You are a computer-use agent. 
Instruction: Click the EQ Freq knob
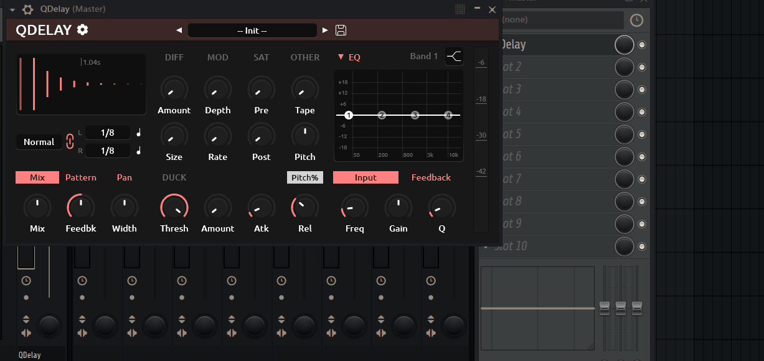click(355, 207)
